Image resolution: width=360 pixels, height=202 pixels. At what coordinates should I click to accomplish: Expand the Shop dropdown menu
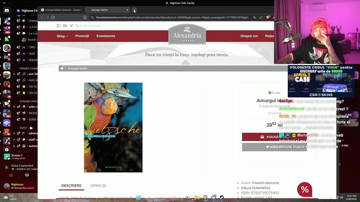(62, 36)
